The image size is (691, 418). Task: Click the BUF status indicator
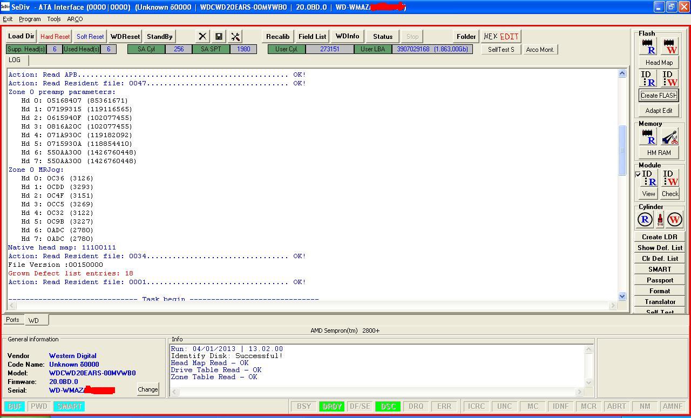15,406
